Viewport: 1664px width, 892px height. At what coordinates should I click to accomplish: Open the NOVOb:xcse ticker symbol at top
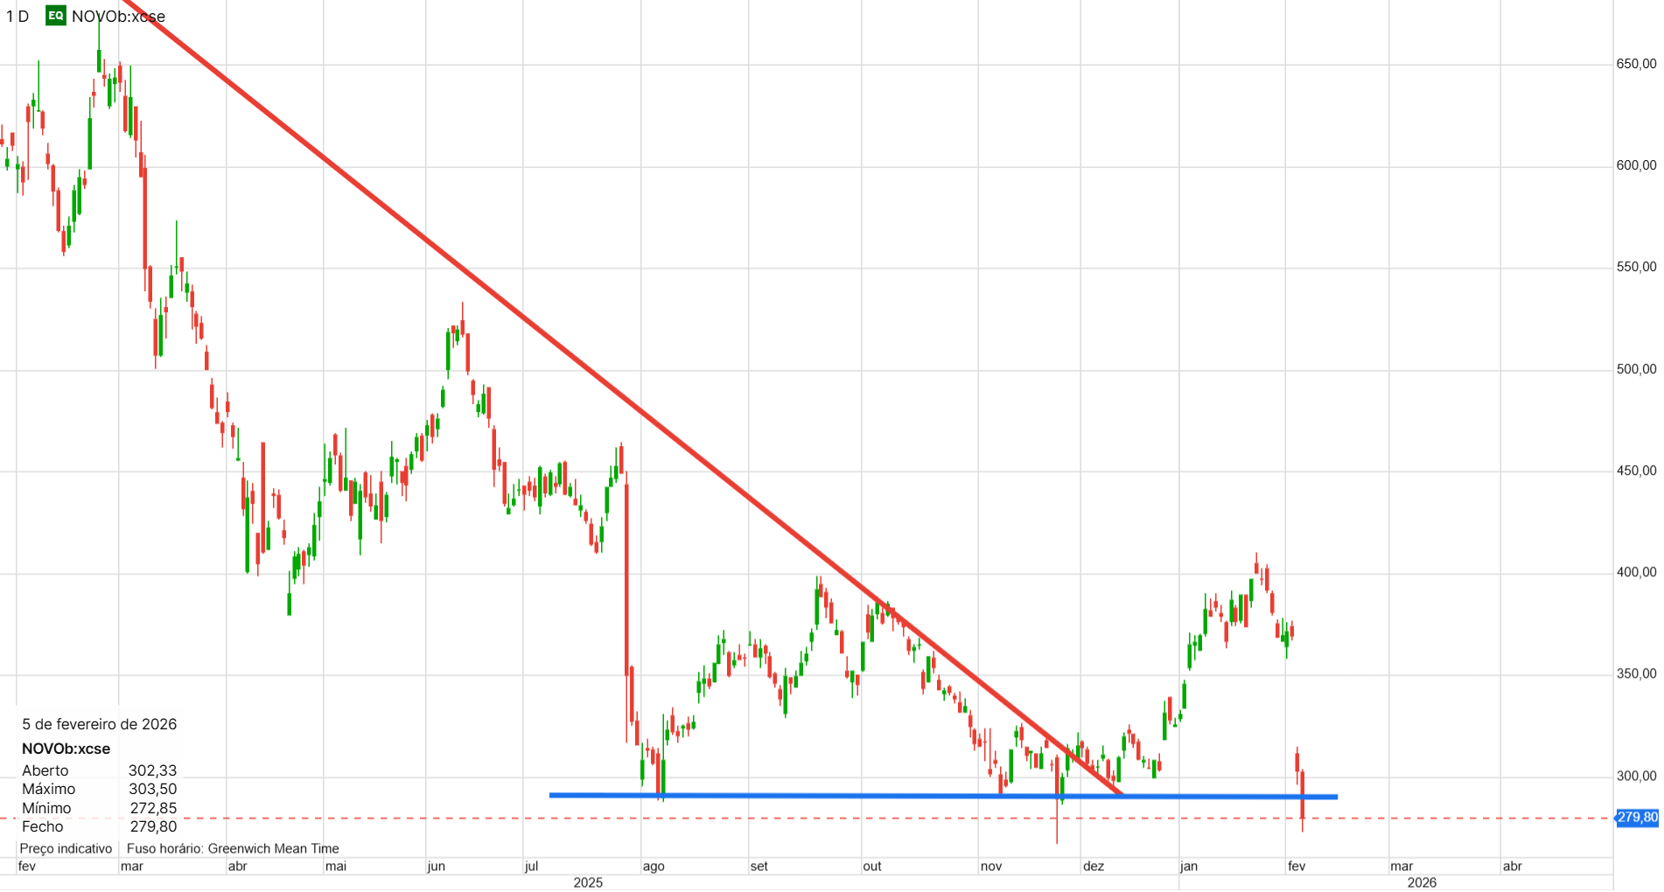point(118,16)
